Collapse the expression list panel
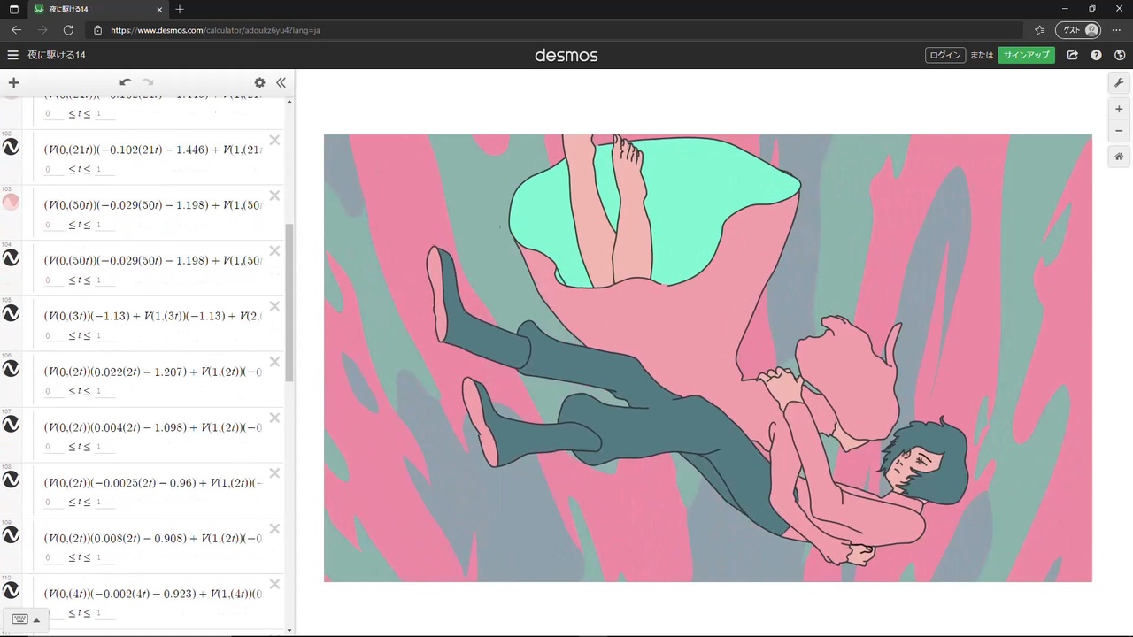Screen dimensions: 1133x637 (281, 82)
